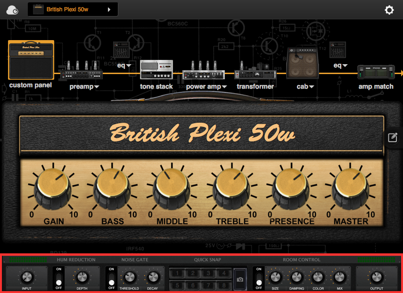This screenshot has width=403, height=293.
Task: Click the Room Control SIZE knob
Action: pyautogui.click(x=275, y=277)
